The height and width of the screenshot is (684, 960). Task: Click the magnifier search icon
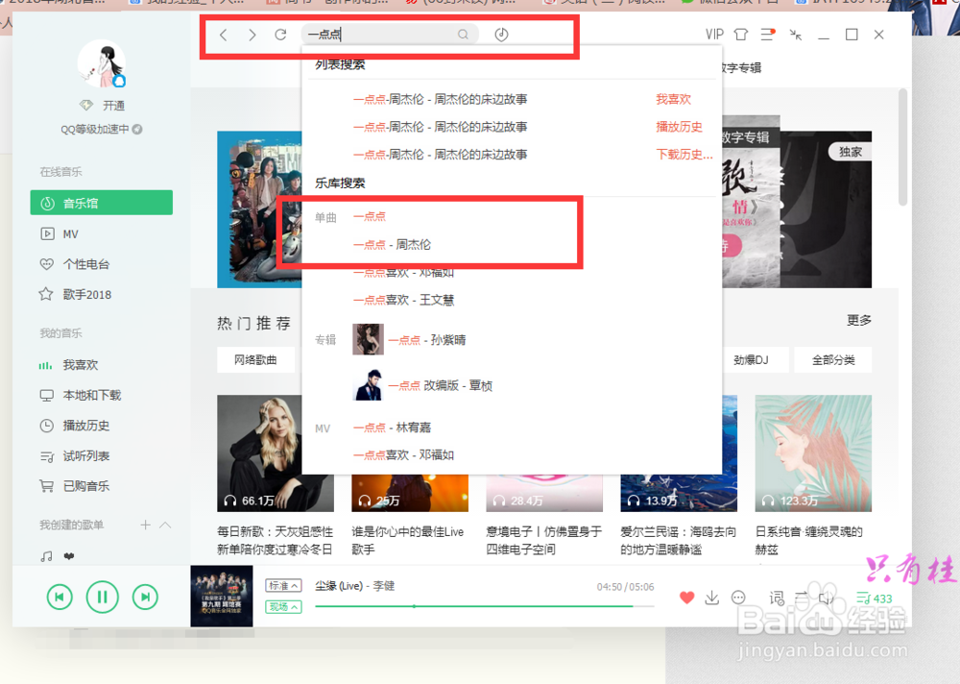[x=463, y=35]
